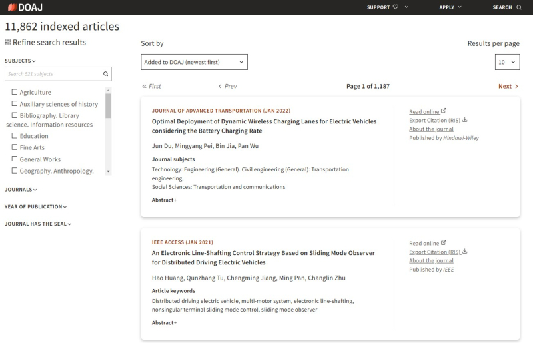Screen dimensions: 533x343
Task: Click the heart icon next to Support
Action: 396,7
